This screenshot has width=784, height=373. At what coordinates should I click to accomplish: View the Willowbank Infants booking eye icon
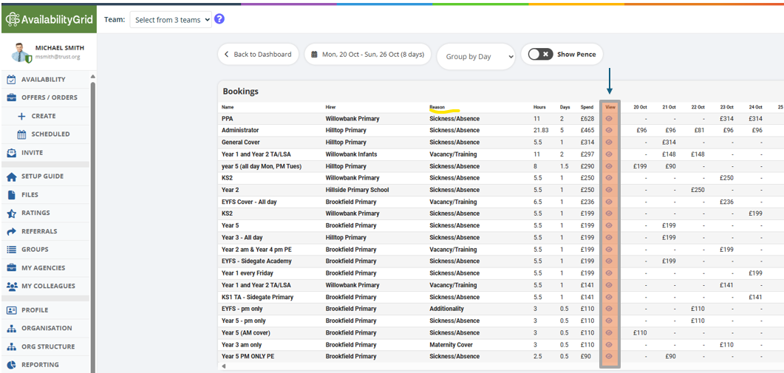pyautogui.click(x=609, y=154)
